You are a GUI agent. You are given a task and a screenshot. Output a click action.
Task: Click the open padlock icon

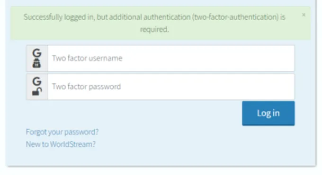37,92
